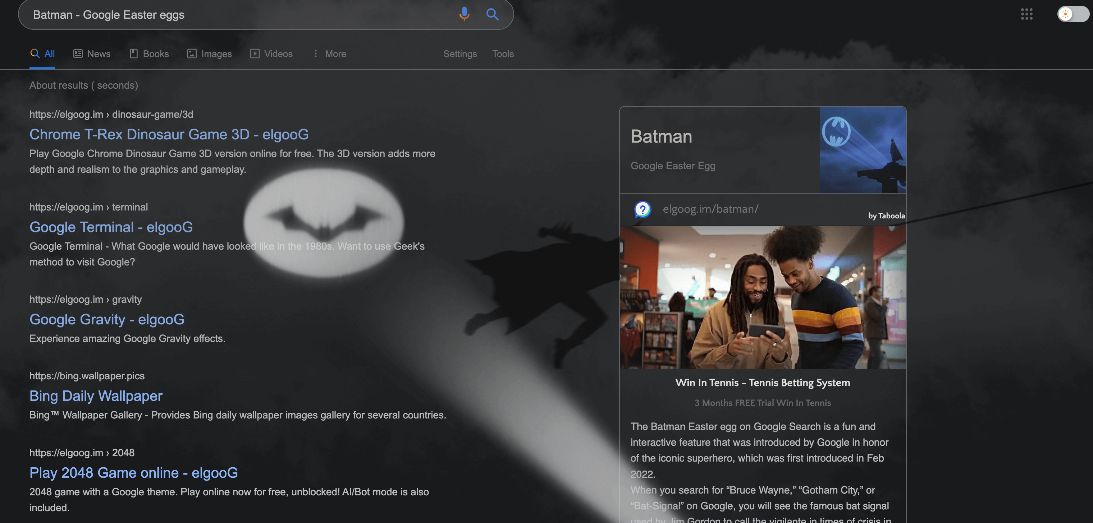1093x523 pixels.
Task: Select the News tab
Action: [x=97, y=54]
